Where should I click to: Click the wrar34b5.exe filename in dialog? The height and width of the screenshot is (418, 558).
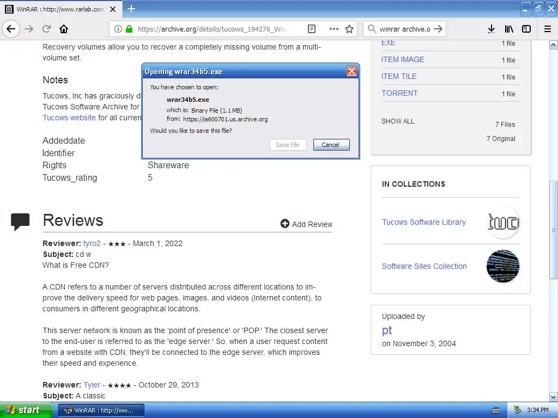188,100
